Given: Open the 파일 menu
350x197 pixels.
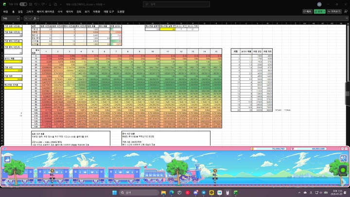Looking at the screenshot, I should pos(5,11).
